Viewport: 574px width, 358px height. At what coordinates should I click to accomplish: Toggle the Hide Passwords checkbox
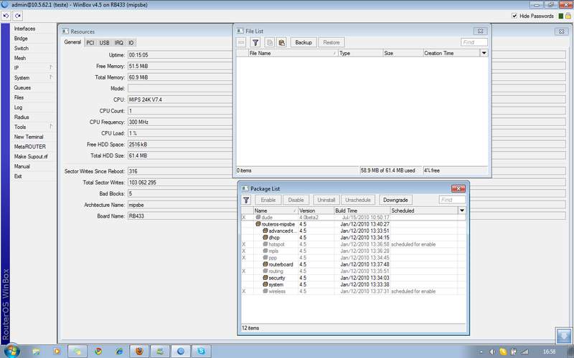tap(514, 16)
